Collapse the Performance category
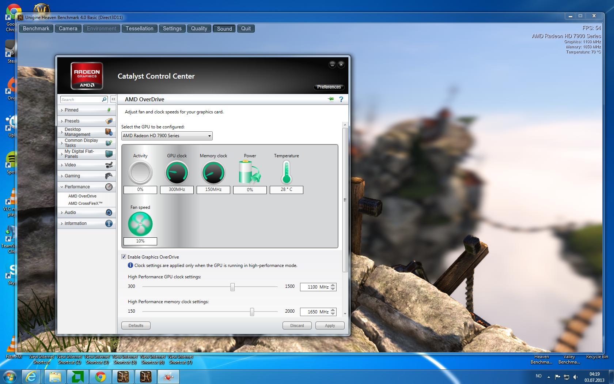Screen dimensions: 614x384 (x=86, y=187)
